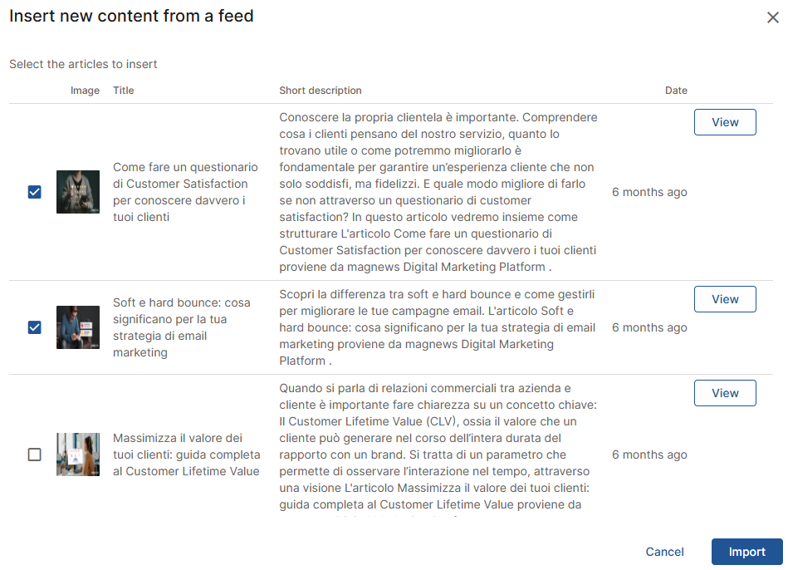Uncheck the Customer Satisfaction questionnaire article

coord(34,192)
